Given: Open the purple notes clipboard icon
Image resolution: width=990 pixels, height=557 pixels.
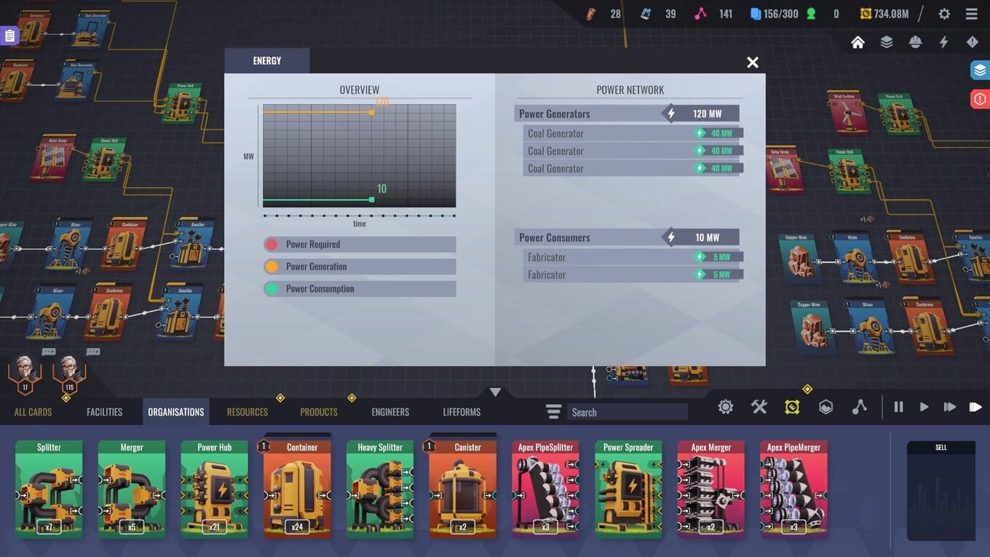Looking at the screenshot, I should (x=9, y=36).
